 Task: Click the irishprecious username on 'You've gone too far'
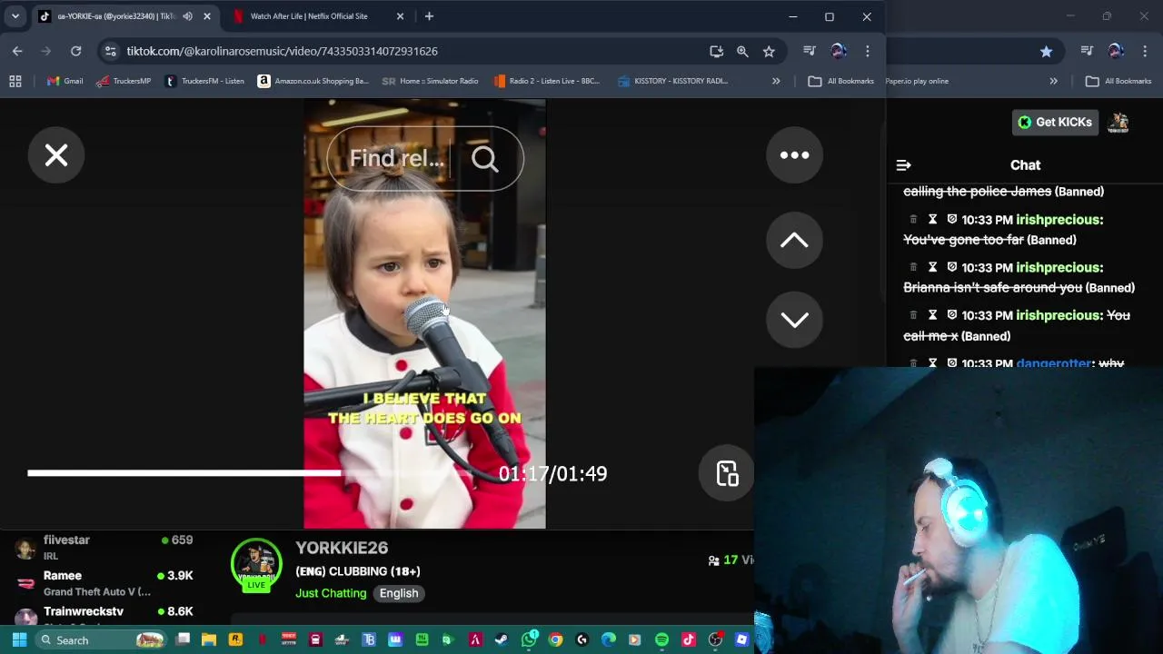click(1059, 220)
